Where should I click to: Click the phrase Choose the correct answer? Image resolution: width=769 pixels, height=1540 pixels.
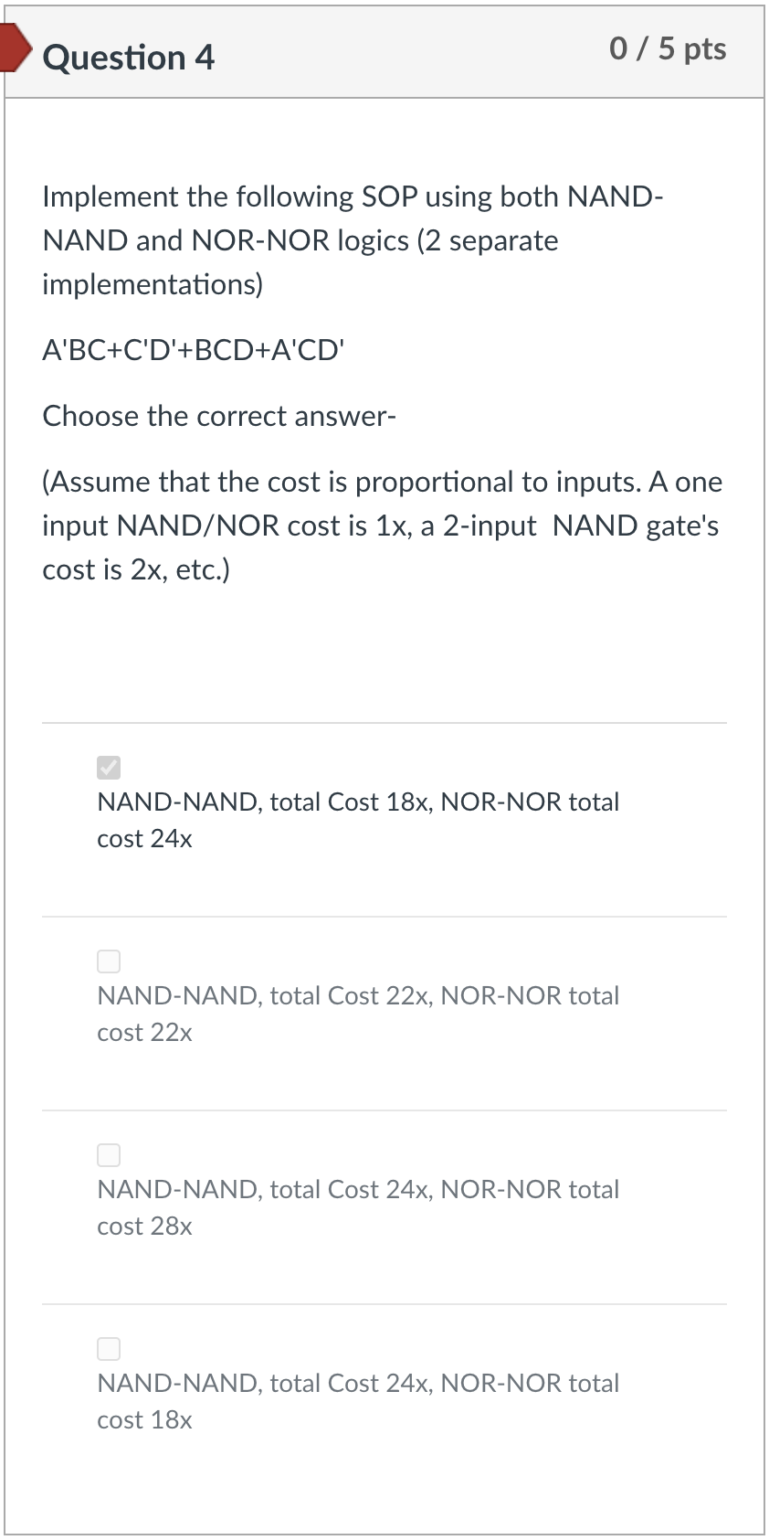click(x=219, y=416)
